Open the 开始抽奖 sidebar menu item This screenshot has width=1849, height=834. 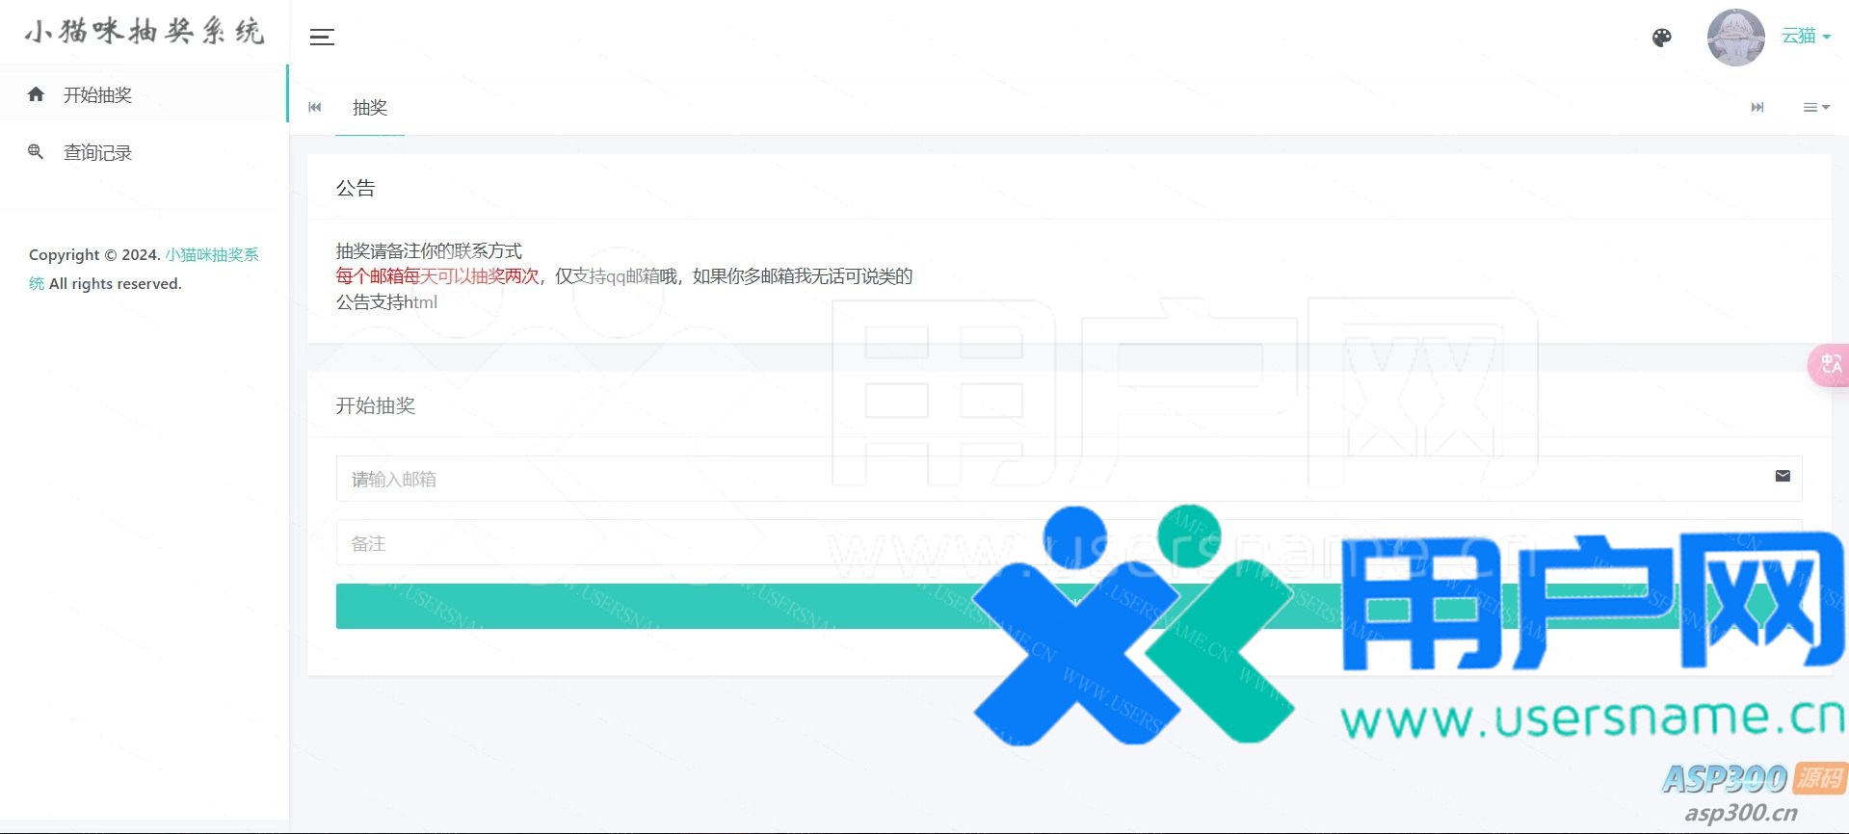[x=144, y=94]
